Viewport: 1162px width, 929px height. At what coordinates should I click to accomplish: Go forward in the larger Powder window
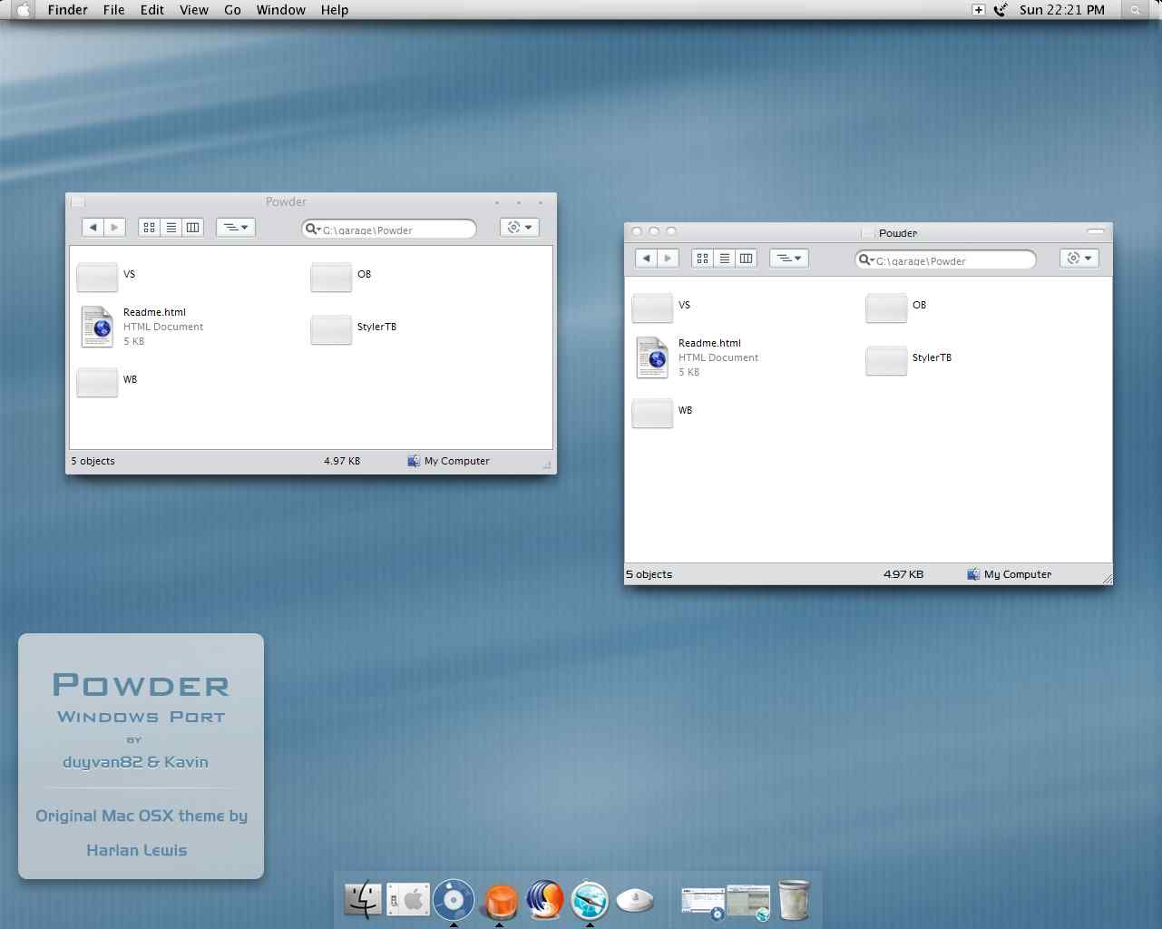[668, 259]
